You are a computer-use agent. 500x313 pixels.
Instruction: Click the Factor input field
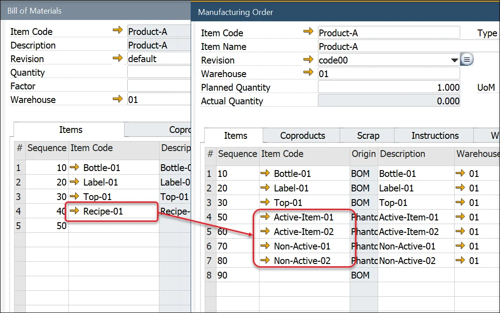[x=159, y=86]
